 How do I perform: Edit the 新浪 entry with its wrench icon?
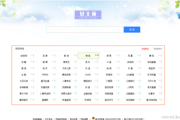(74, 55)
